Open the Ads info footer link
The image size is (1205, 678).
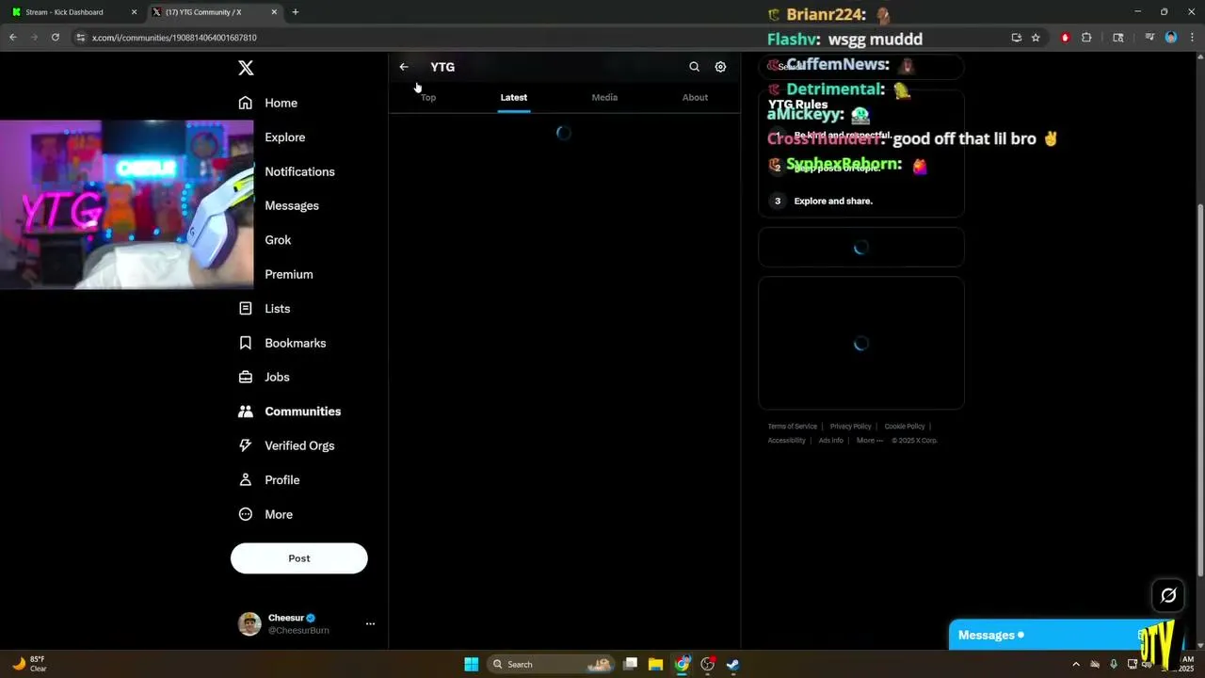(x=831, y=441)
